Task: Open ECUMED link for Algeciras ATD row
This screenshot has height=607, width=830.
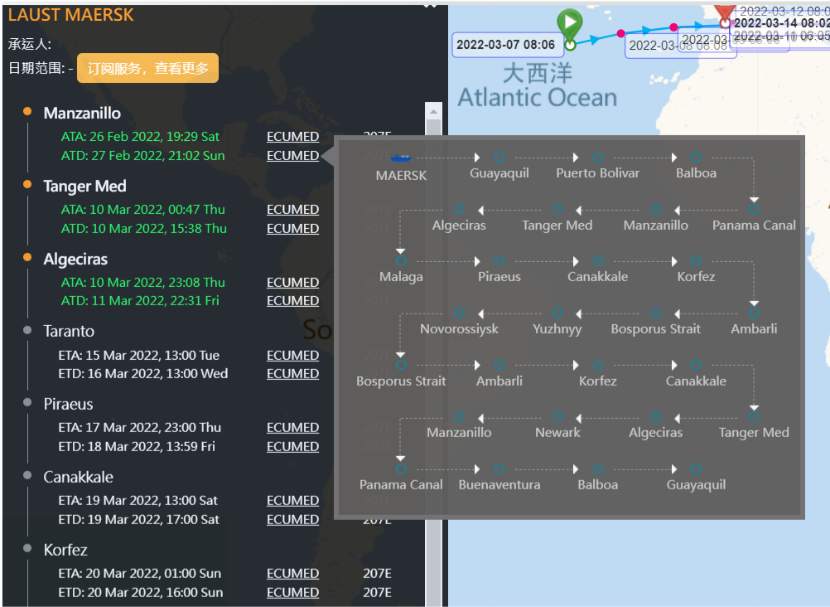Action: pos(292,300)
